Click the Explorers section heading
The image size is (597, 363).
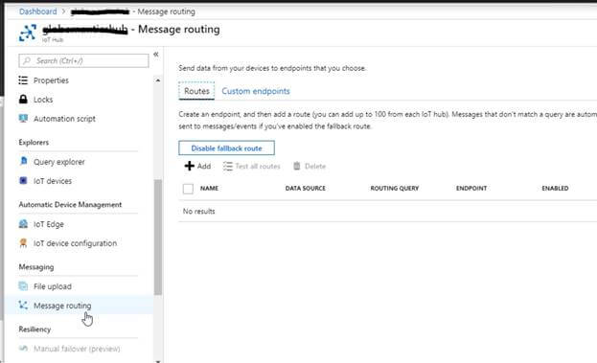[x=34, y=143]
